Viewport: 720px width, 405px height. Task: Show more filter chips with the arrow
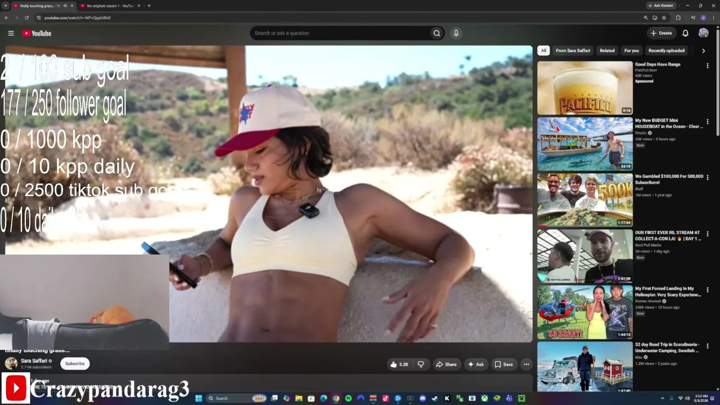(x=703, y=51)
